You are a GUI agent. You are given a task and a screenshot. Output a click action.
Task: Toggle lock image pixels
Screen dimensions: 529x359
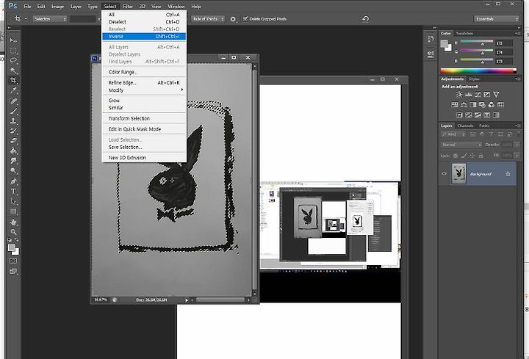464,156
